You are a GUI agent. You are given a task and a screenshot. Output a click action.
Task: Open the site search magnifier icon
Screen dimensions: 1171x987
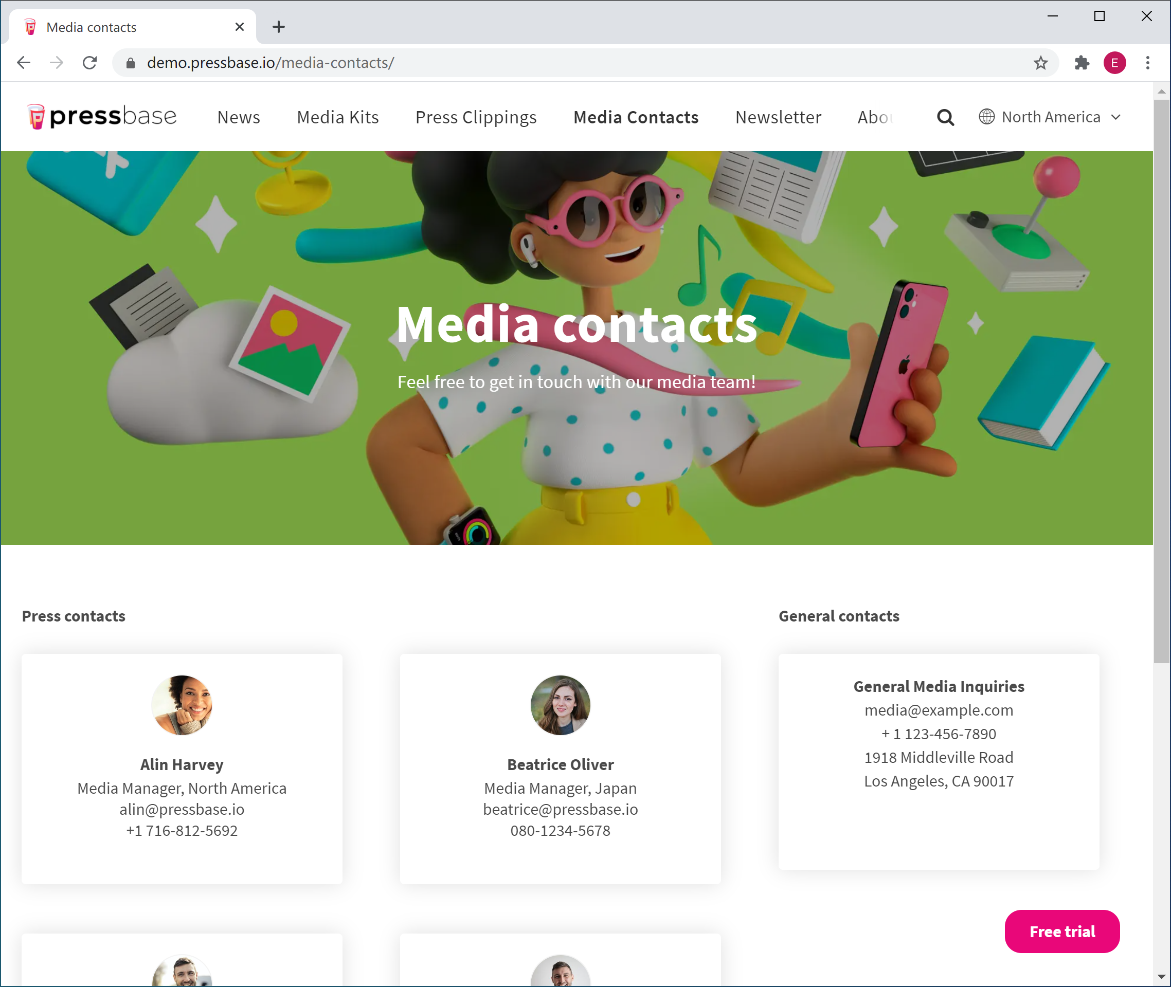(x=945, y=118)
